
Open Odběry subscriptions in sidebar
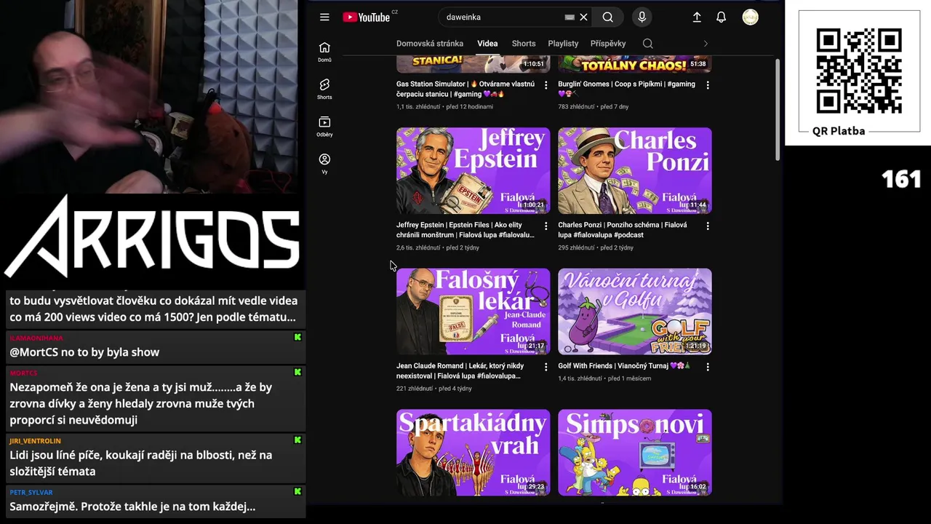click(x=324, y=127)
